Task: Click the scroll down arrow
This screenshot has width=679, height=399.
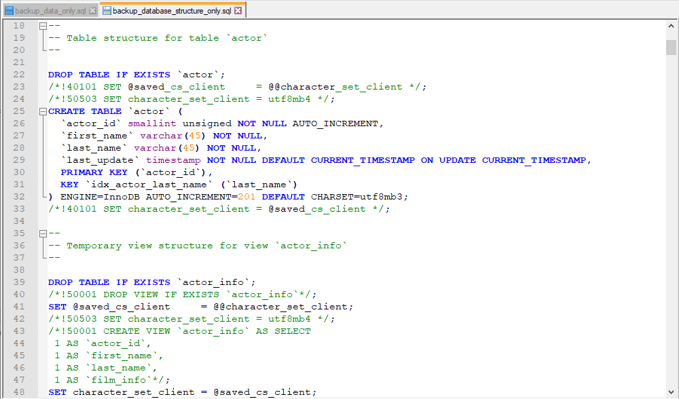Action: point(672,392)
